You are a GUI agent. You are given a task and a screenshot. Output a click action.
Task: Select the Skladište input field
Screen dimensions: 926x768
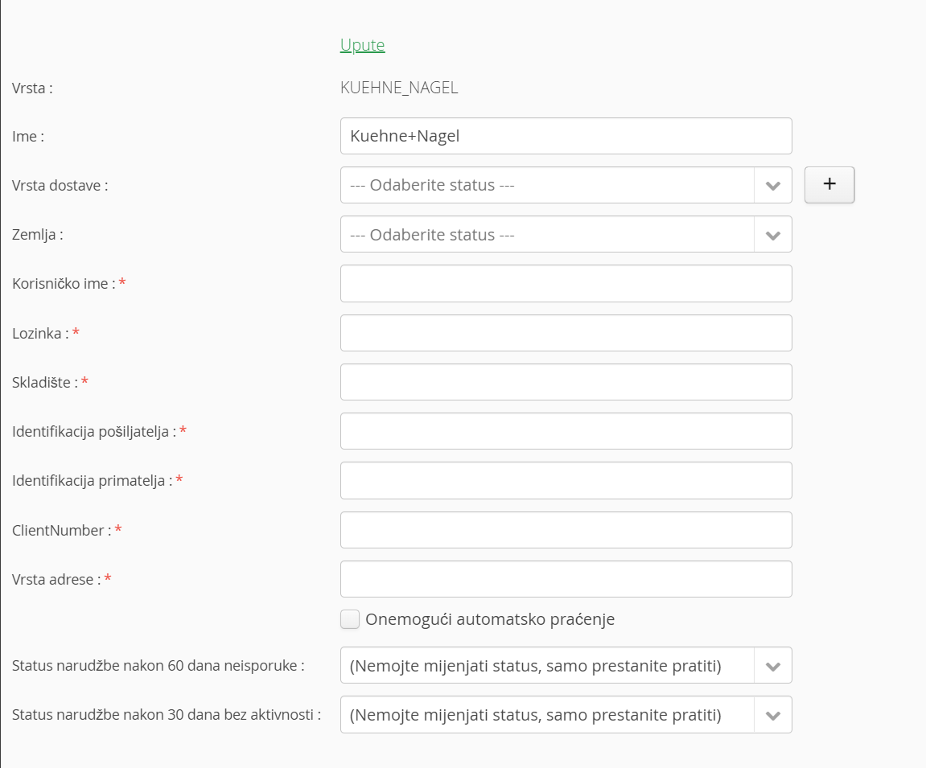pyautogui.click(x=566, y=382)
